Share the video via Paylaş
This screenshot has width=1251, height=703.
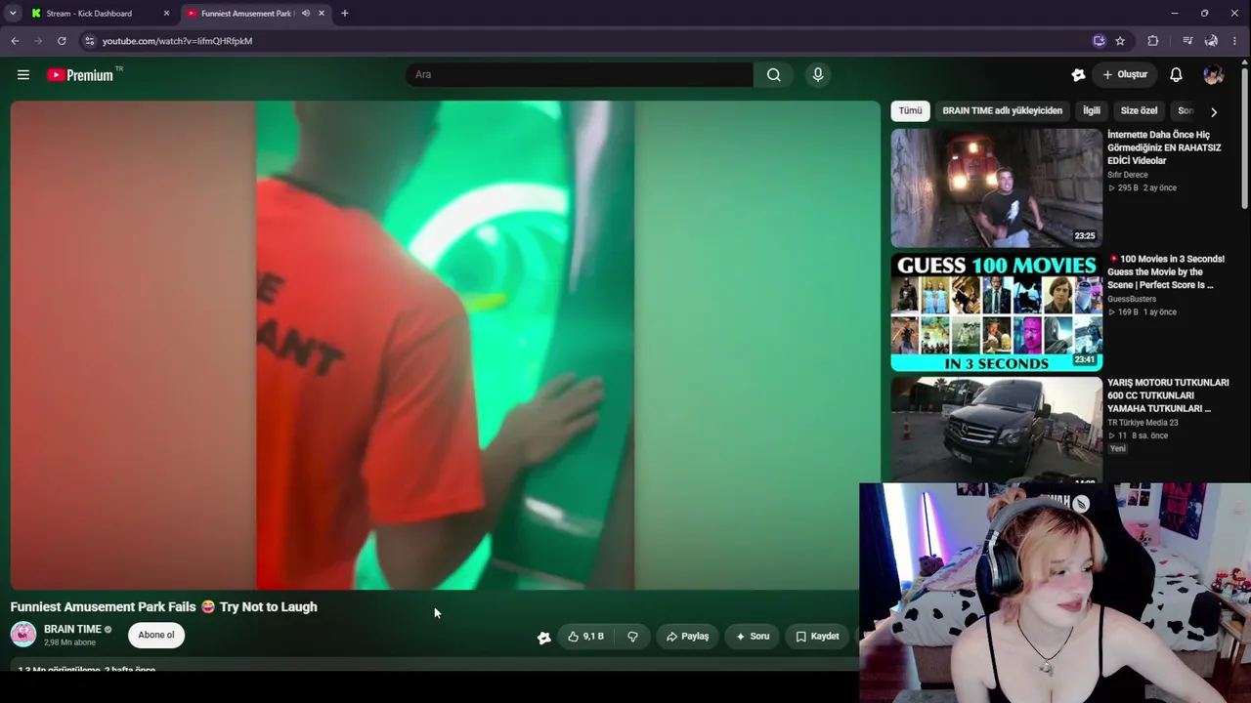pyautogui.click(x=687, y=637)
